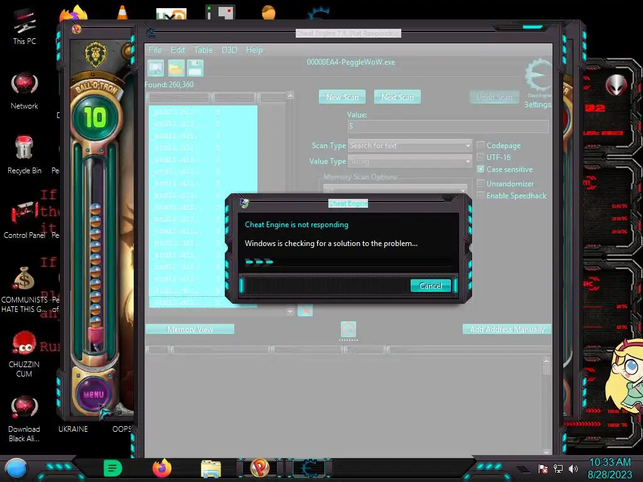The image size is (643, 482).
Task: Click the Open file folder icon in Cheat Engine
Action: coord(176,68)
